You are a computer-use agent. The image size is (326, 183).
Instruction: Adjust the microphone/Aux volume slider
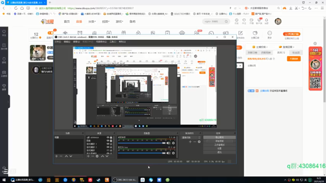[142, 153]
